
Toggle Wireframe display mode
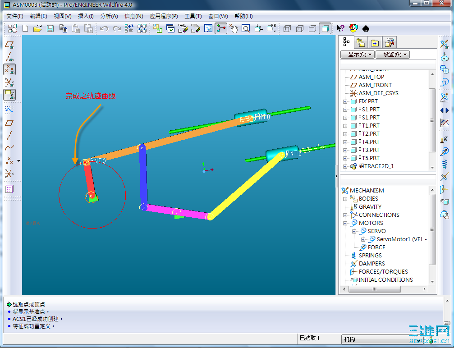287,28
